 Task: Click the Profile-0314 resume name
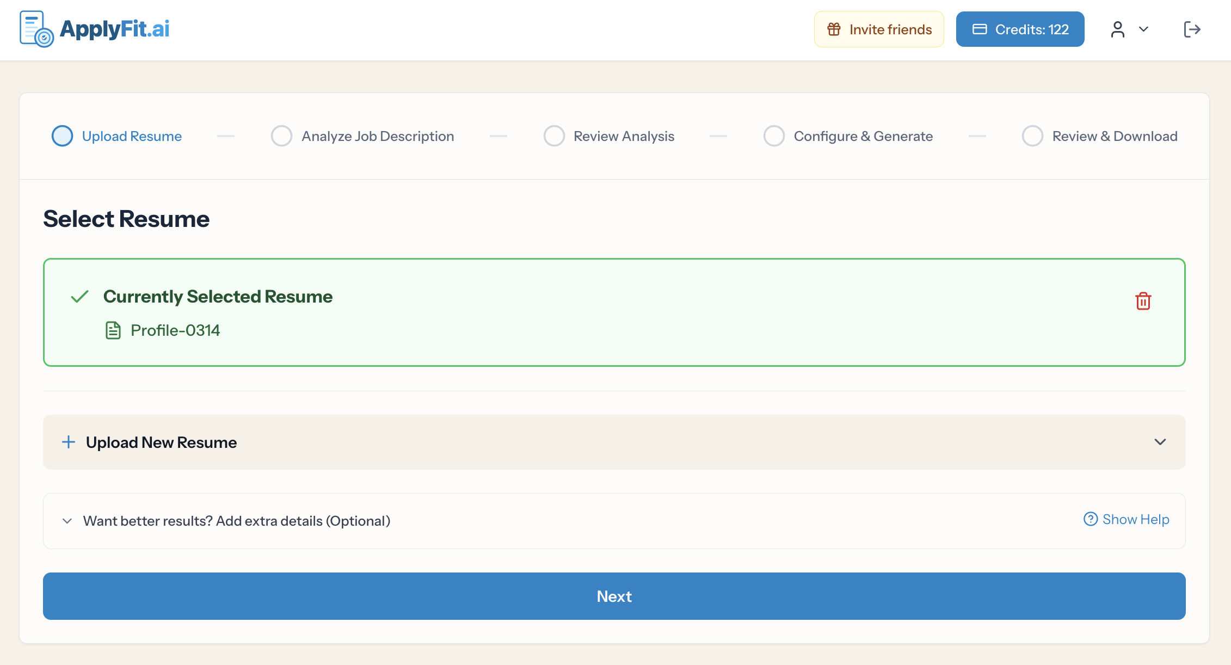click(x=175, y=330)
